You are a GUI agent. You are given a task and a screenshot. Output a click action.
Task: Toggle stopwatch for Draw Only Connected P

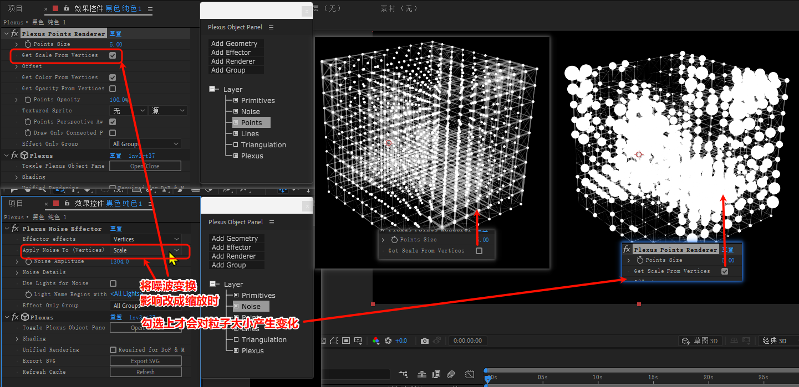pyautogui.click(x=28, y=133)
